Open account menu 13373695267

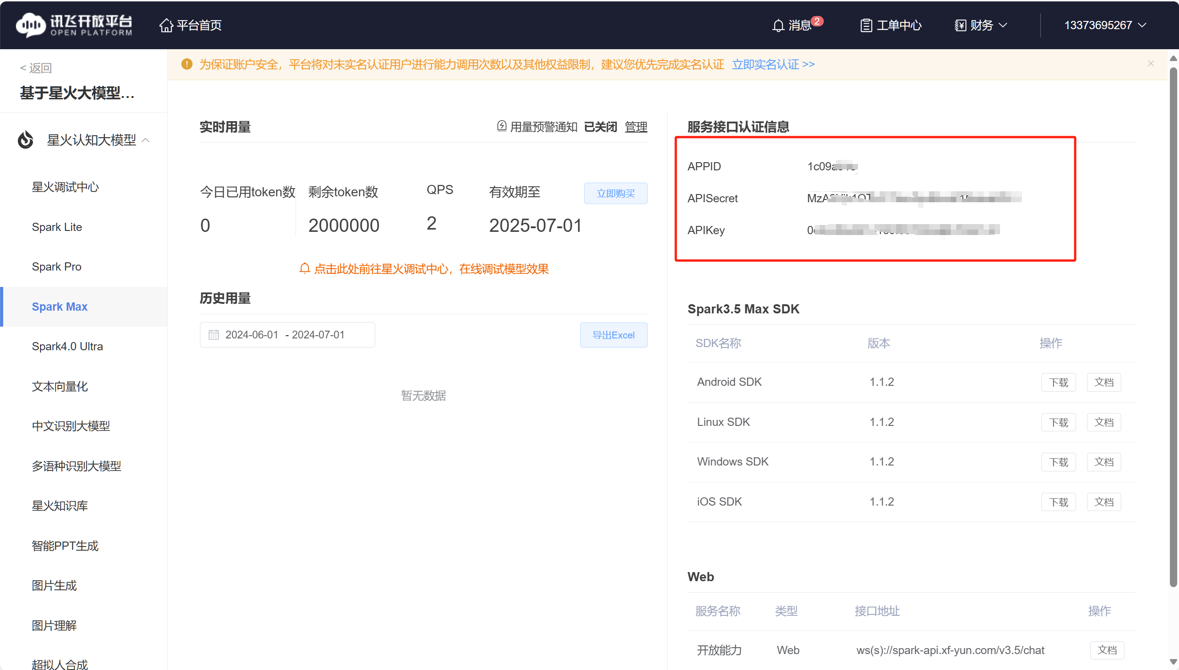(x=1104, y=25)
